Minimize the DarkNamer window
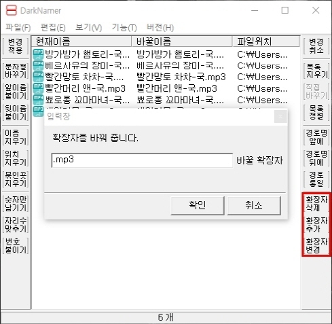The width and height of the screenshot is (332, 324). click(255, 10)
